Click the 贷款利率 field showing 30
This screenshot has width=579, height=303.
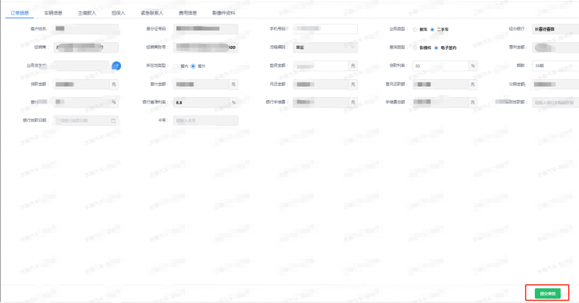[x=440, y=66]
